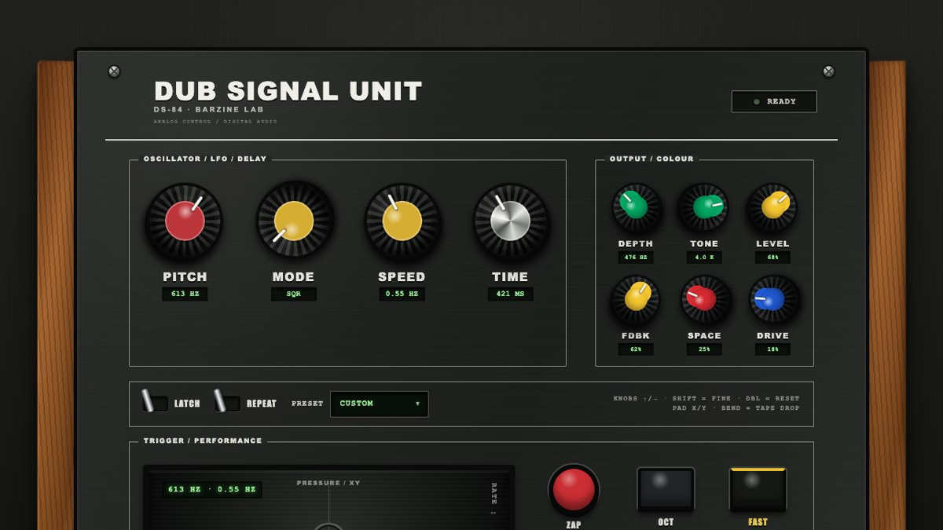This screenshot has height=530, width=943.
Task: Click the SPACE readout 25%
Action: pos(704,349)
